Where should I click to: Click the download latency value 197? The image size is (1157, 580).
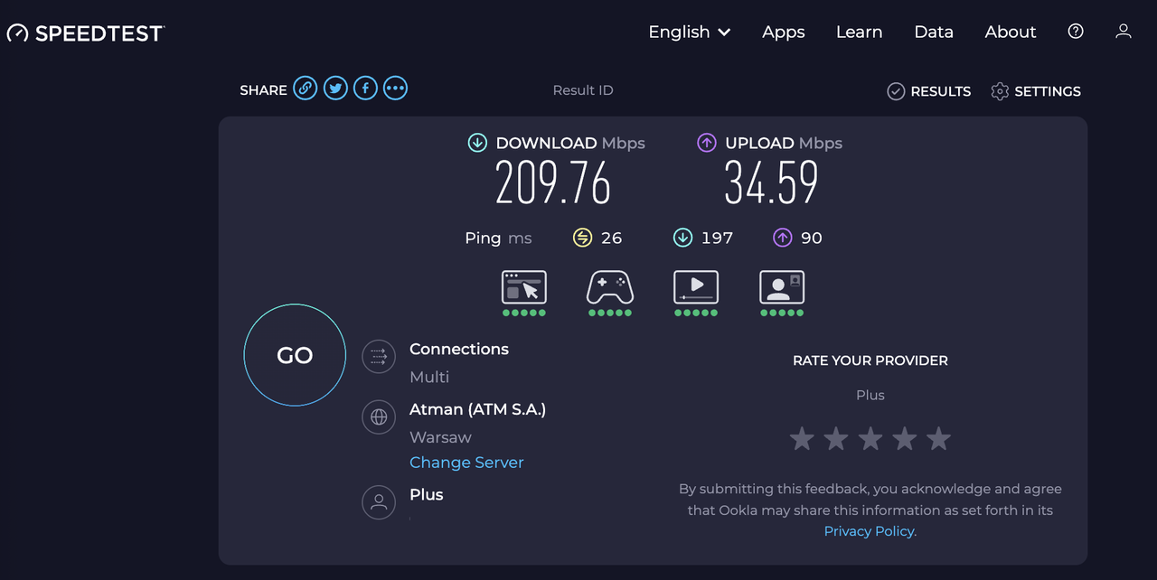pos(717,238)
